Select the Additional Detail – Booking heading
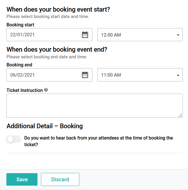This screenshot has width=188, height=190. 45,126
